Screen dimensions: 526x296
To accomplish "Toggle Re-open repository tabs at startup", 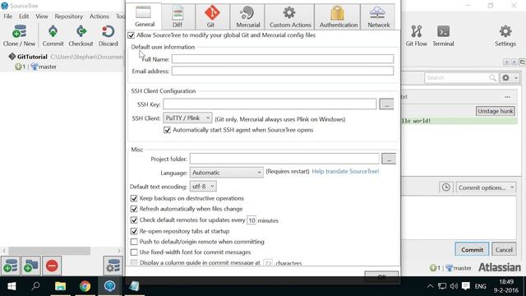I will (134, 231).
